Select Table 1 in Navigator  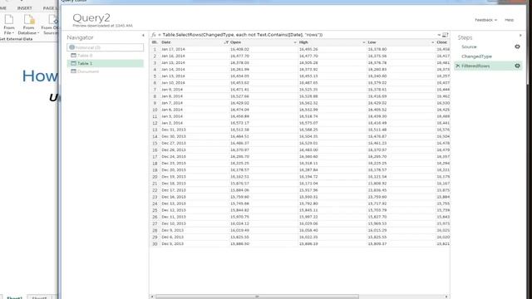pyautogui.click(x=106, y=63)
